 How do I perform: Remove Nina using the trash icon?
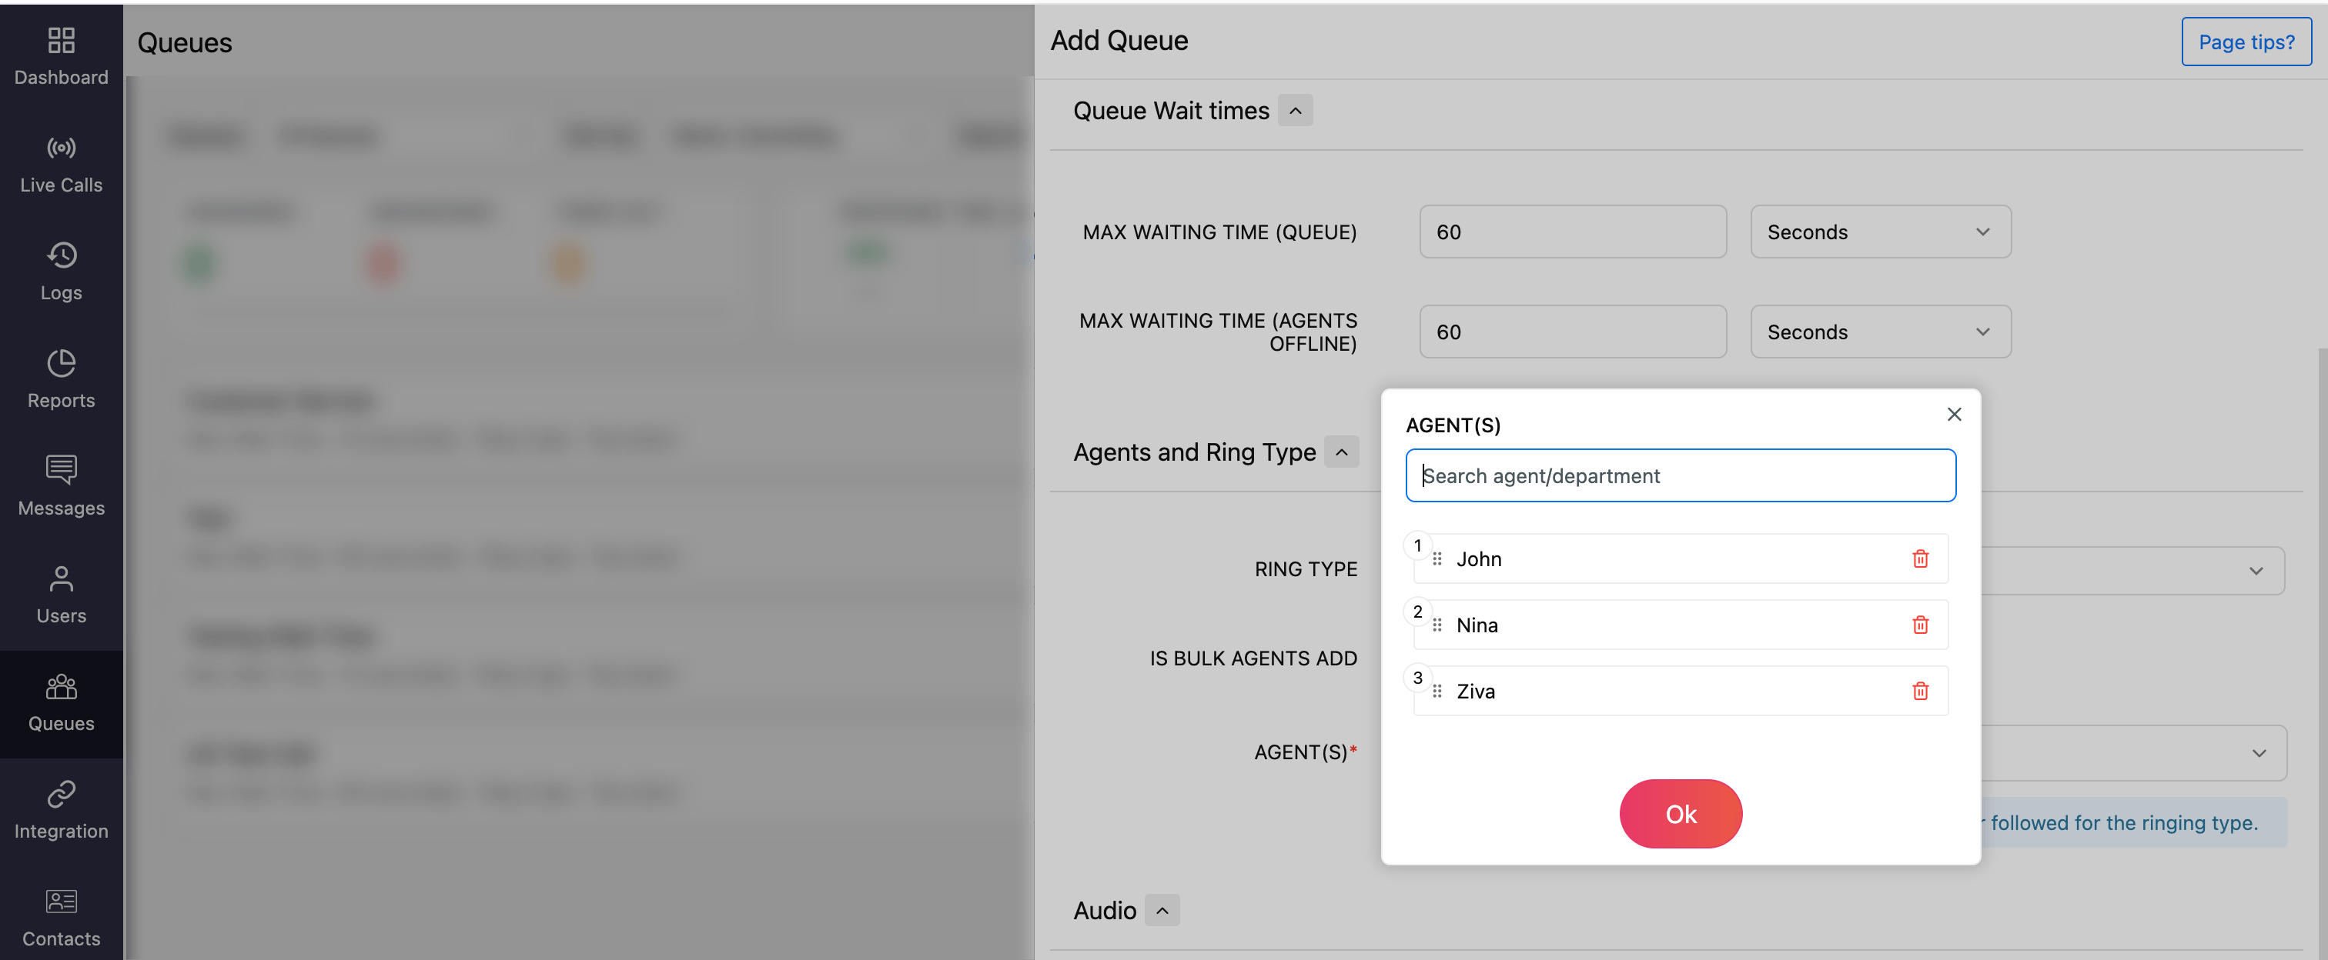(x=1919, y=625)
